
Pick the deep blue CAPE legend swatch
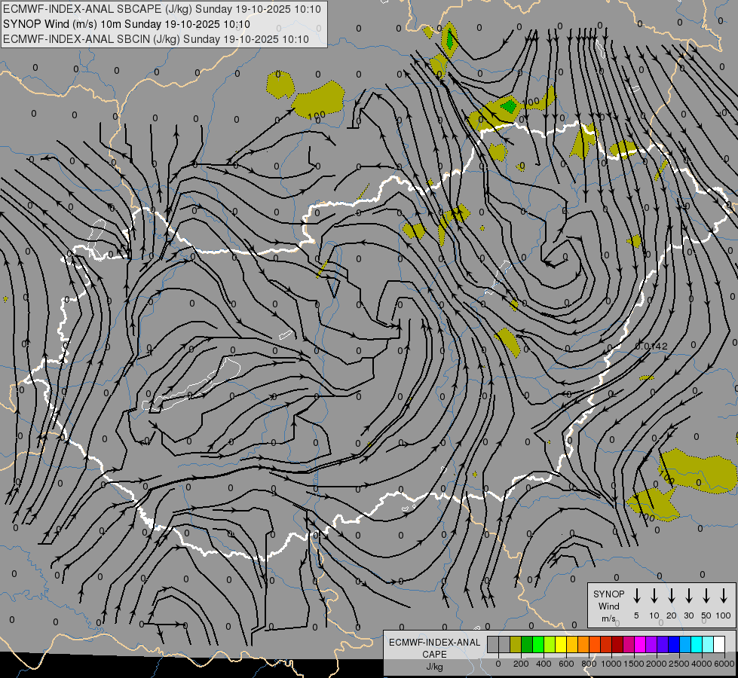click(674, 644)
